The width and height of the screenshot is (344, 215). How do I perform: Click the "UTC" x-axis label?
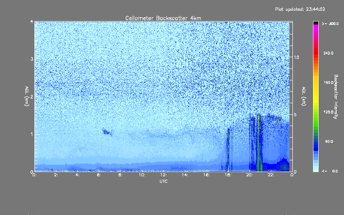(163, 181)
